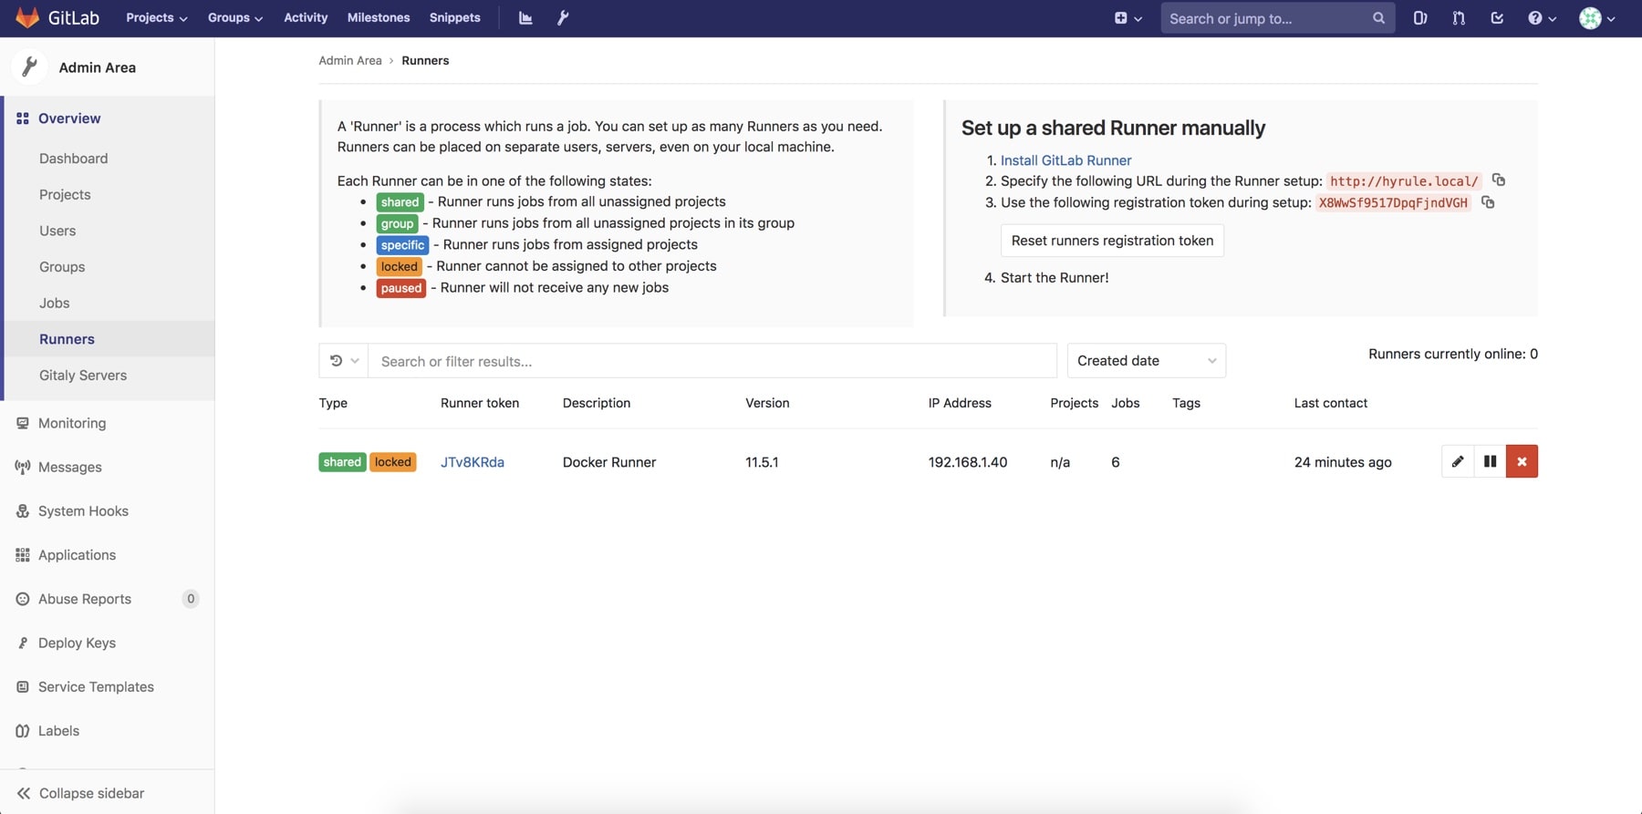Open the user avatar menu
The width and height of the screenshot is (1642, 814).
[x=1597, y=18]
